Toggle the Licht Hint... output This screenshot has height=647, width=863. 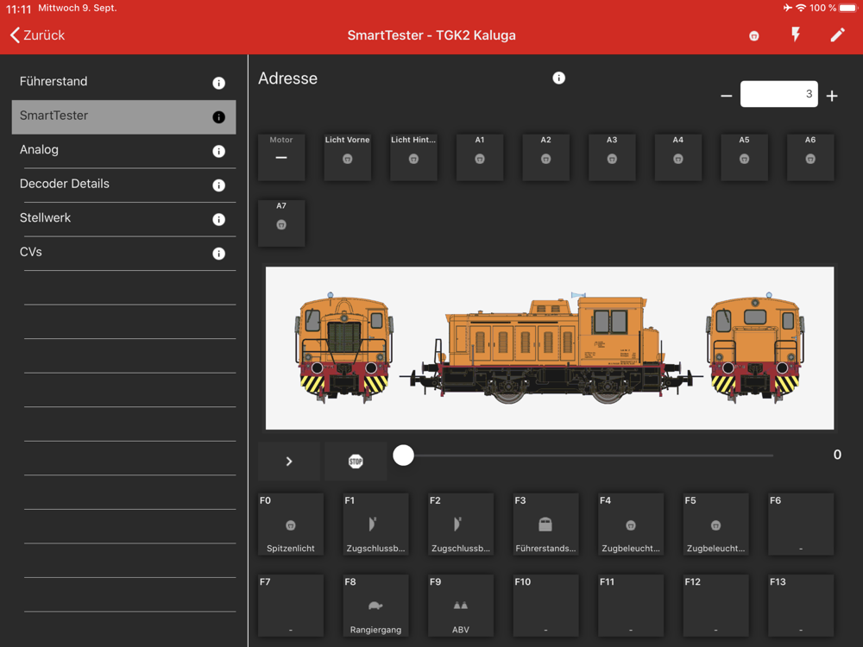click(x=413, y=157)
